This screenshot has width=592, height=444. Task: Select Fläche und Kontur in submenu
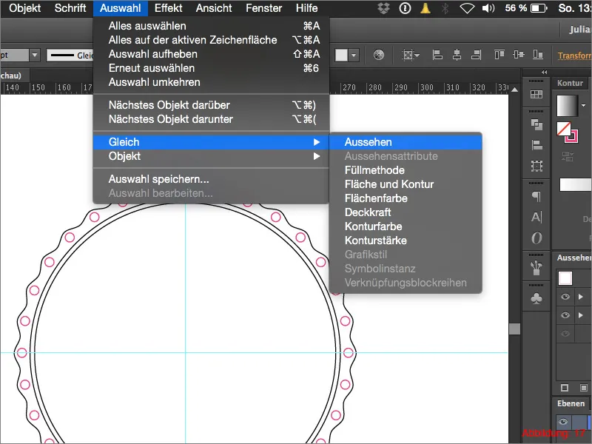(x=406, y=184)
